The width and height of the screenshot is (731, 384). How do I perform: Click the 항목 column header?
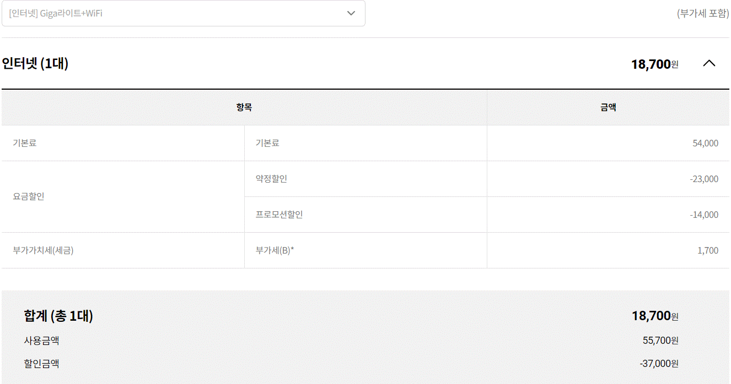click(244, 108)
